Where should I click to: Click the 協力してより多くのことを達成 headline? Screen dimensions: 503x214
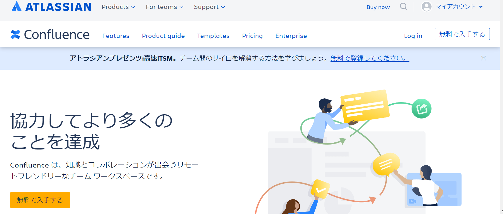coord(91,131)
